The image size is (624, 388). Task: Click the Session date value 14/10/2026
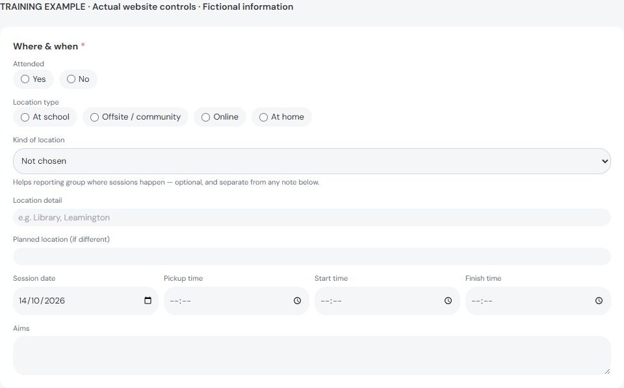pyautogui.click(x=42, y=301)
